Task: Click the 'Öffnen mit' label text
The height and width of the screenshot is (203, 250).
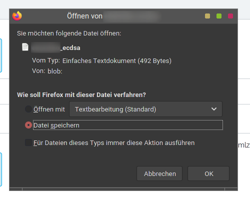Action: click(49, 109)
